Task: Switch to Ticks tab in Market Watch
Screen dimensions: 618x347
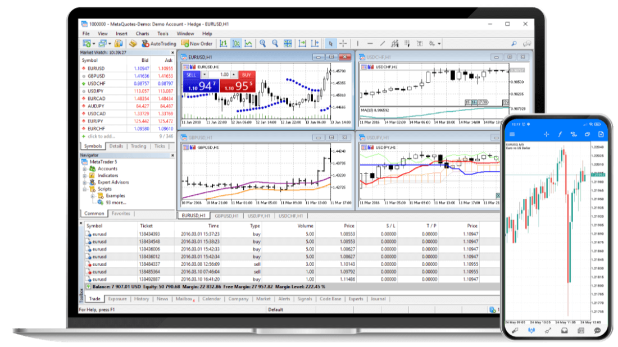Action: [x=160, y=146]
